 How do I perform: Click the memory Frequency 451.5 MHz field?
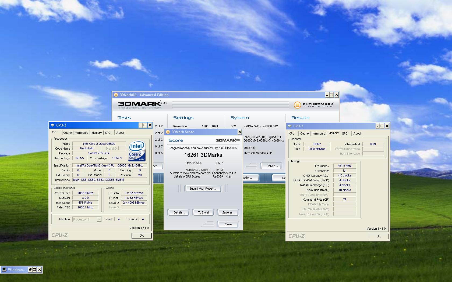[x=345, y=166]
